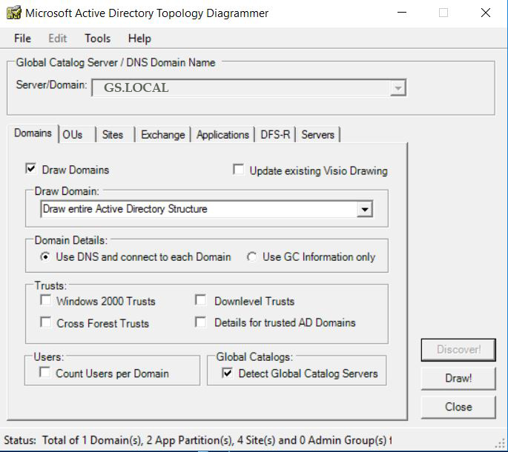Select Use GC Information only option

[251, 257]
